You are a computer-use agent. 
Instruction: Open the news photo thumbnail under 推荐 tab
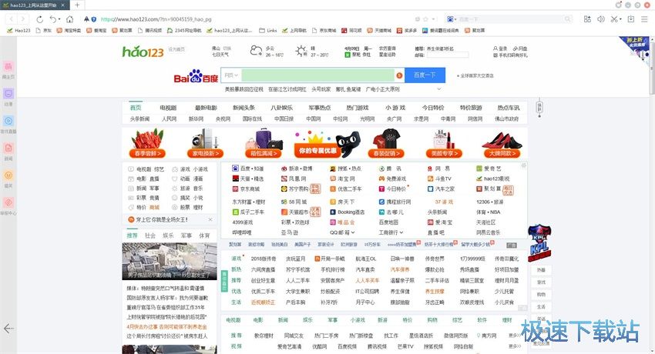click(x=170, y=262)
